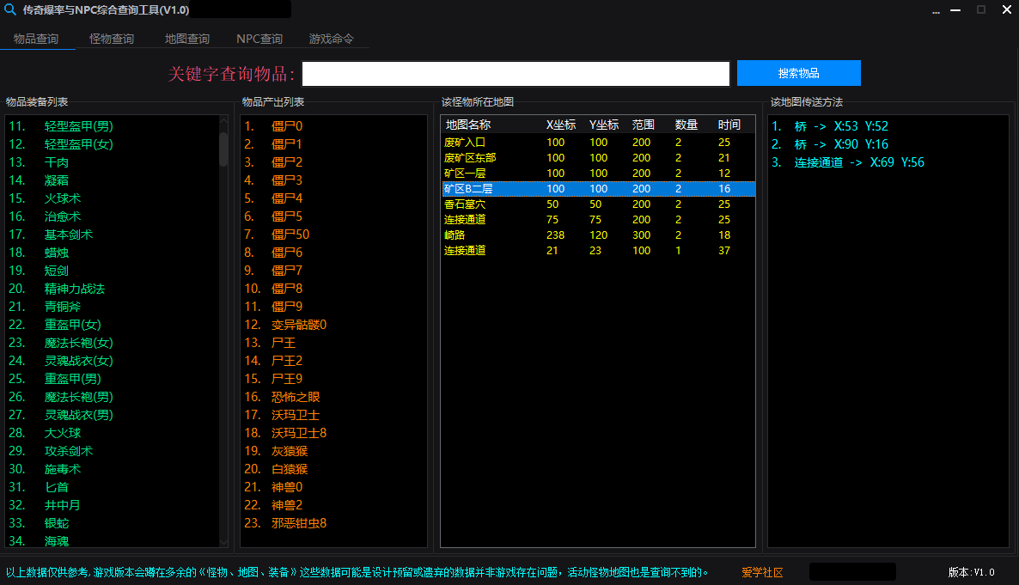Select map row 香石墓穴
The image size is (1019, 585).
point(599,204)
